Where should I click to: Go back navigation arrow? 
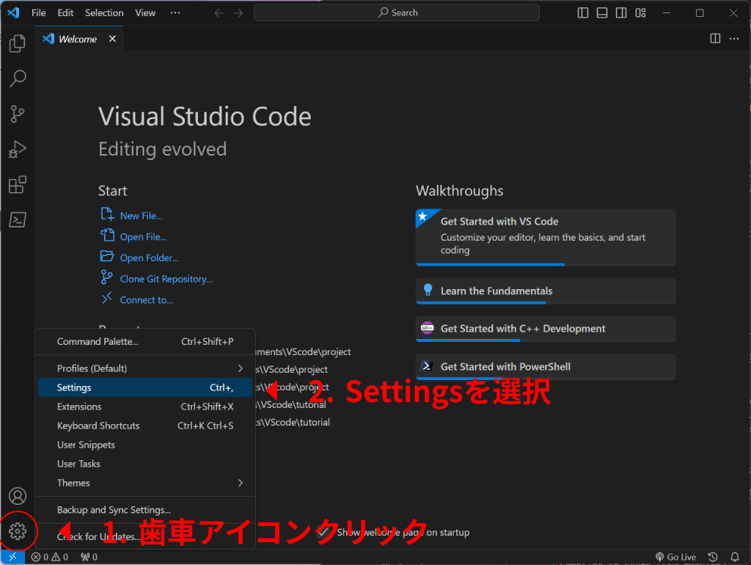tap(219, 13)
